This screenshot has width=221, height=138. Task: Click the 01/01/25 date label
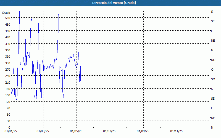[x=11, y=131]
